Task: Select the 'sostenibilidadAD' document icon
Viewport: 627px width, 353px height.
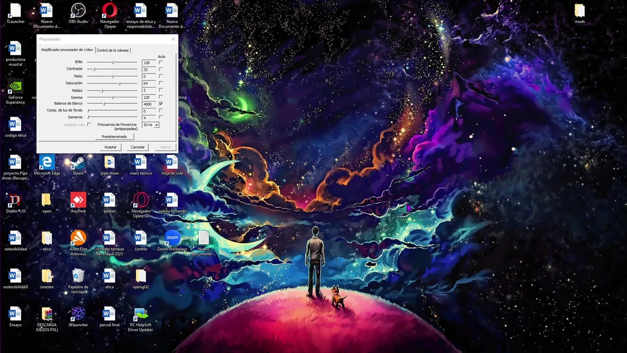Action: pos(15,279)
